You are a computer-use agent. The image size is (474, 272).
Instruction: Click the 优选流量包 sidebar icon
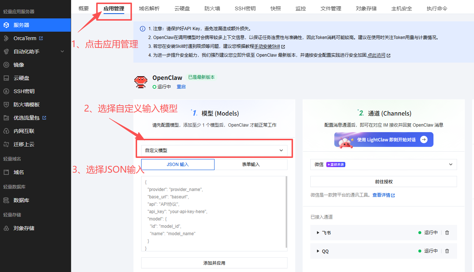click(6, 118)
